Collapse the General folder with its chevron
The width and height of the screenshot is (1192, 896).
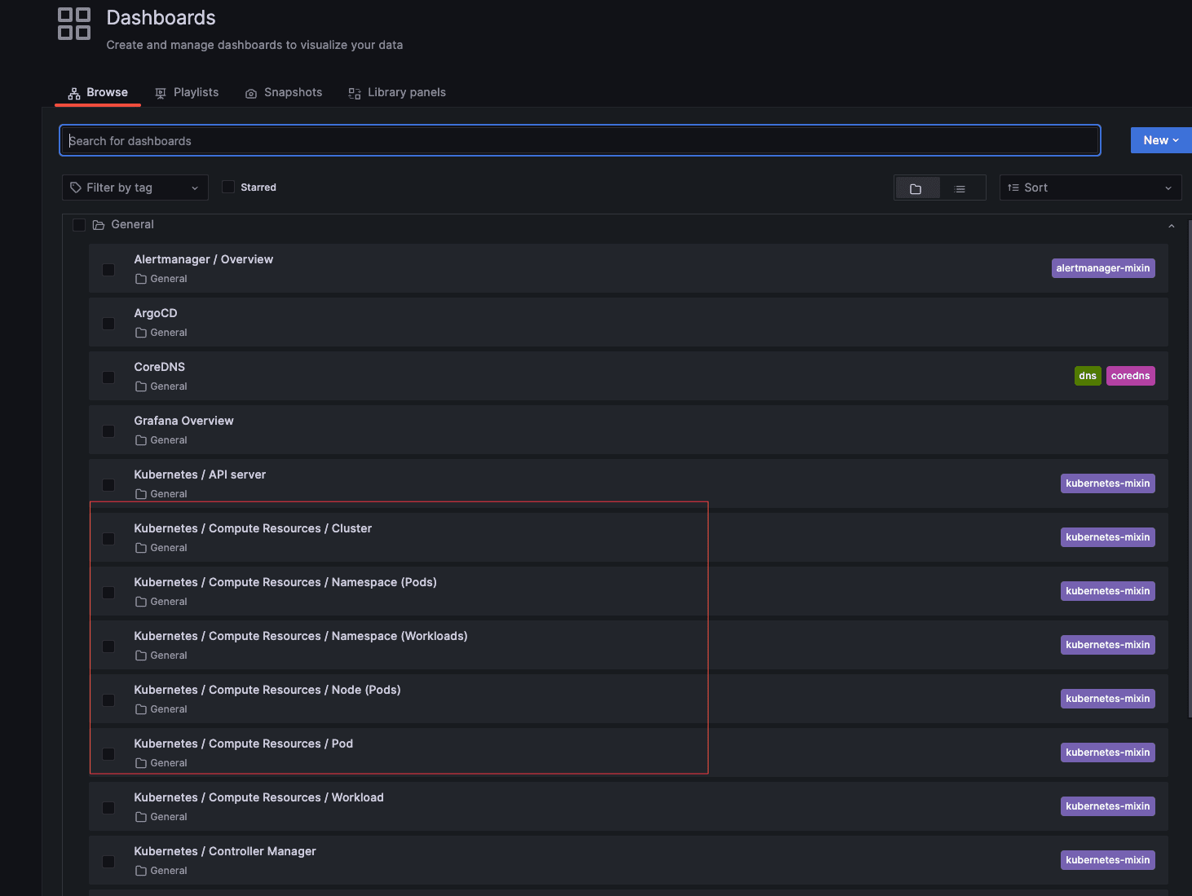click(x=1171, y=225)
